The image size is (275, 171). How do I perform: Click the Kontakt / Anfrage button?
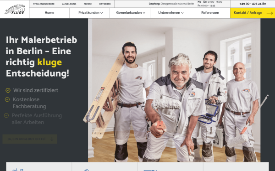[253, 13]
